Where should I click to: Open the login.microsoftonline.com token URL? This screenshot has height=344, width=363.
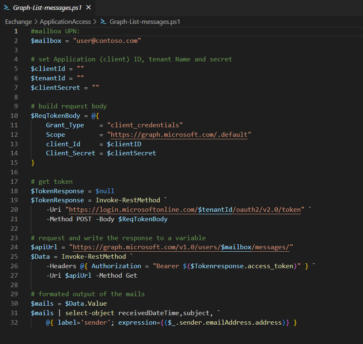185,210
